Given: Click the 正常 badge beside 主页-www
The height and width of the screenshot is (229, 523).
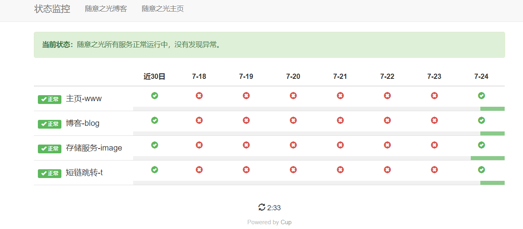Looking at the screenshot, I should [x=49, y=99].
